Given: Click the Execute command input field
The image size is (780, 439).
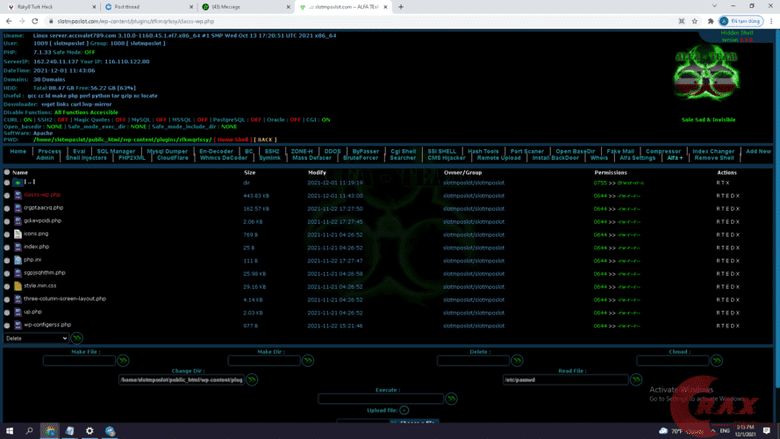Looking at the screenshot, I should (x=381, y=399).
